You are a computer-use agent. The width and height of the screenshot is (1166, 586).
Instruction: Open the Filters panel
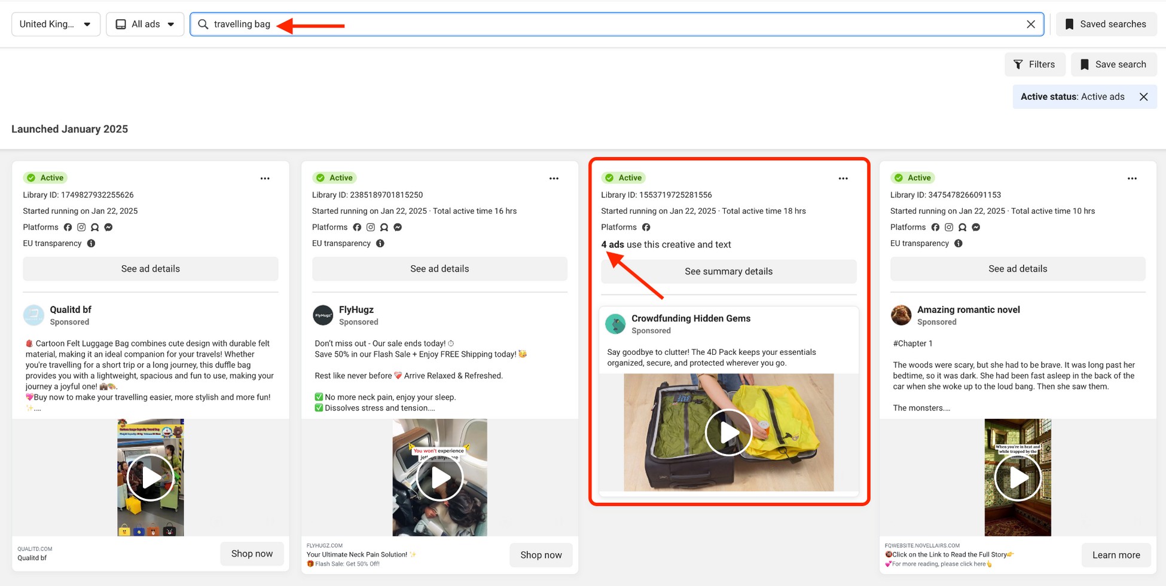pyautogui.click(x=1034, y=65)
